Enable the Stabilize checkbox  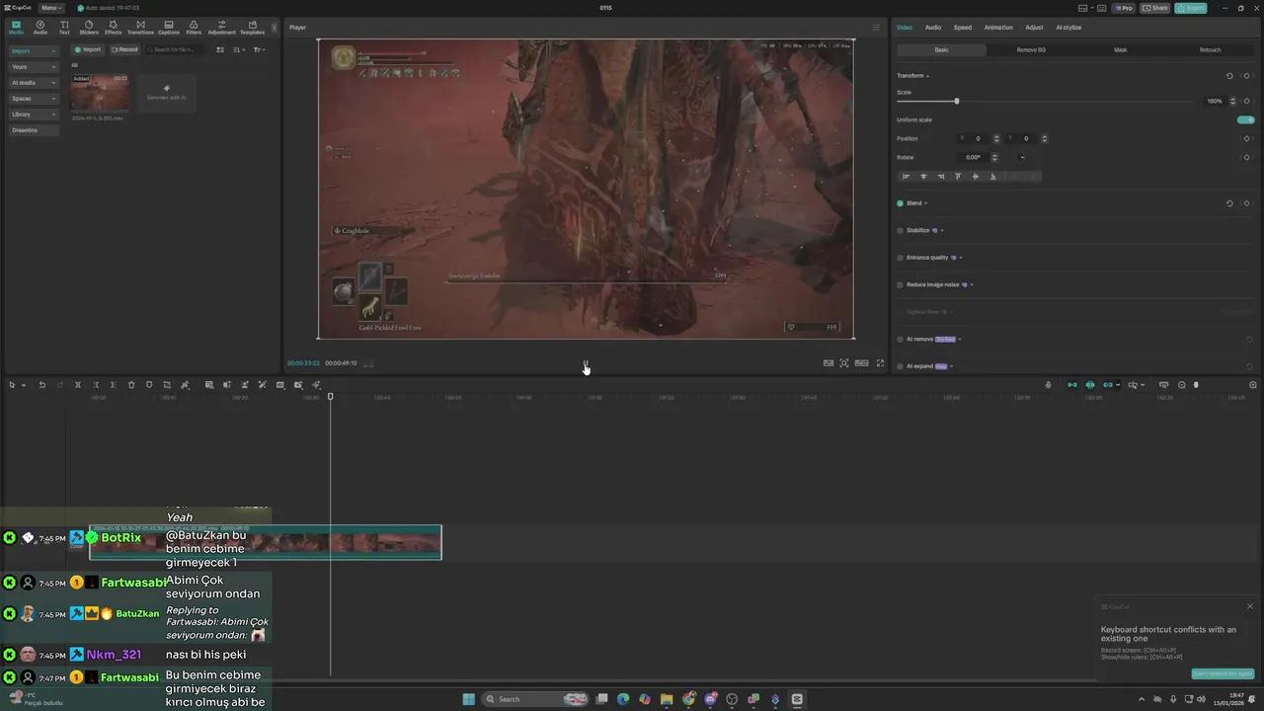(x=900, y=230)
